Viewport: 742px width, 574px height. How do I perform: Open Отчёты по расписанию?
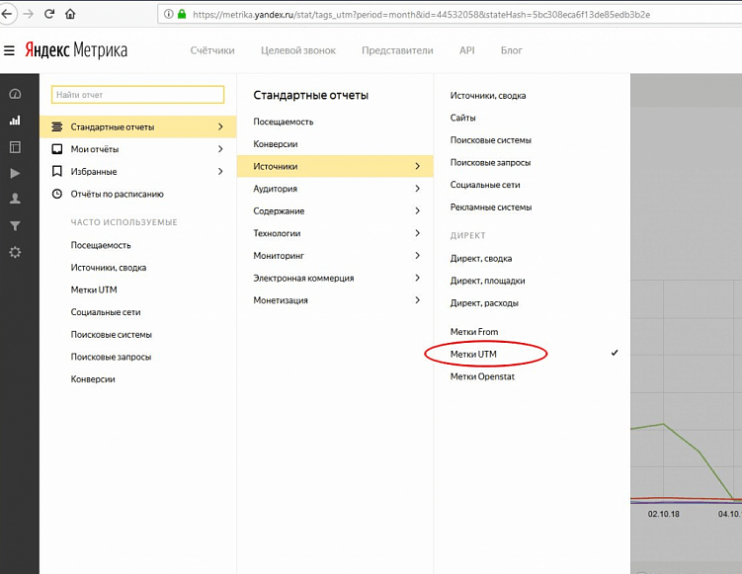[x=117, y=194]
